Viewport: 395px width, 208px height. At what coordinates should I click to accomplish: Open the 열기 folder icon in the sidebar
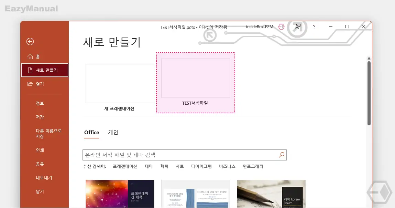pos(30,84)
